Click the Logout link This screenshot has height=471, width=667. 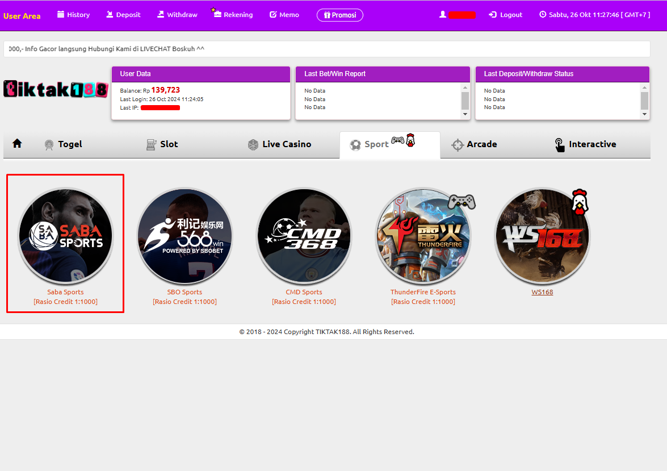[x=505, y=14]
